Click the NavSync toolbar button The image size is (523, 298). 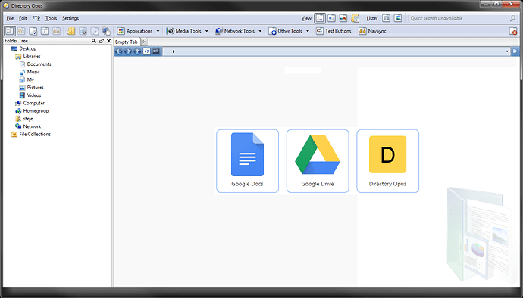(x=373, y=31)
